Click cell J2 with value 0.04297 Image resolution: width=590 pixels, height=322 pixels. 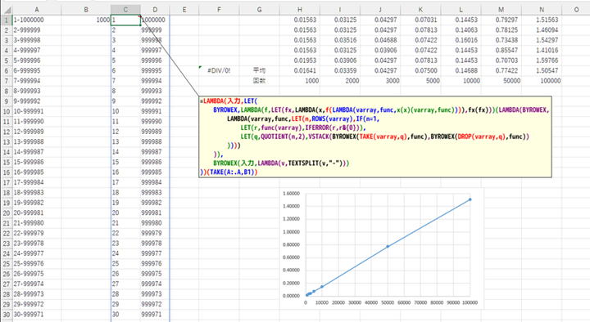[x=380, y=30]
